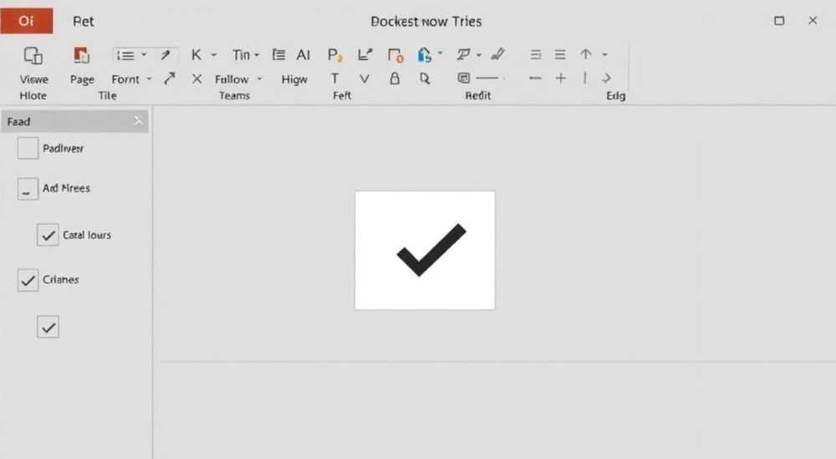Click the Viswe icon in the ribbon
836x459 pixels.
coord(33,55)
